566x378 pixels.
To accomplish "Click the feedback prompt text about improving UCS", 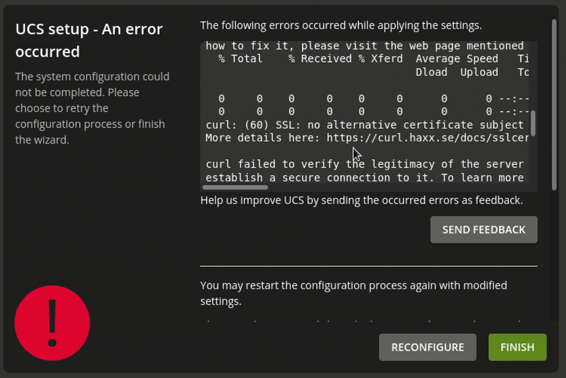I will 363,200.
